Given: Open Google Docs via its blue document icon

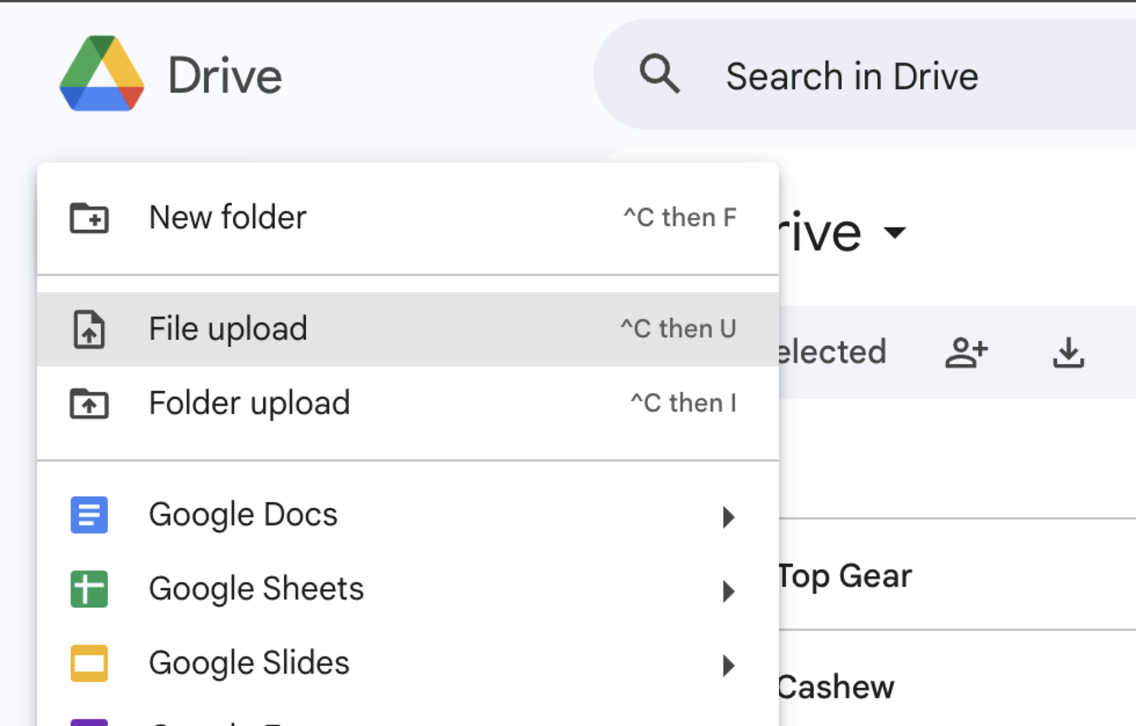Looking at the screenshot, I should pos(89,515).
